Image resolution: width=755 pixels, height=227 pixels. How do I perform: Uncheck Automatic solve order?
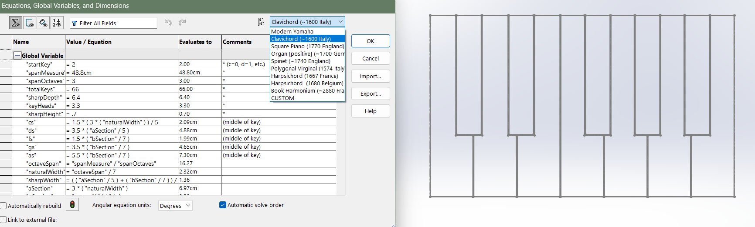coord(223,205)
